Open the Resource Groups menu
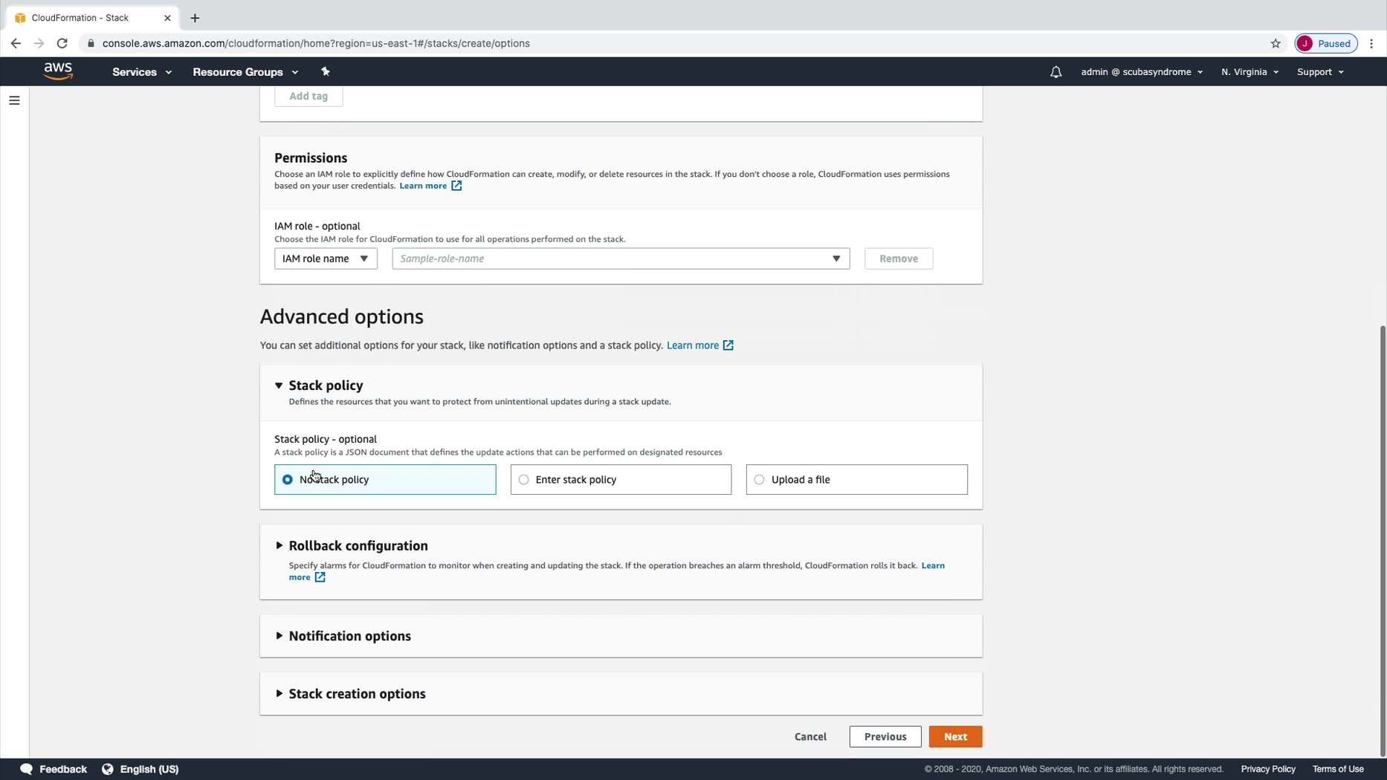The height and width of the screenshot is (780, 1387). click(x=245, y=72)
